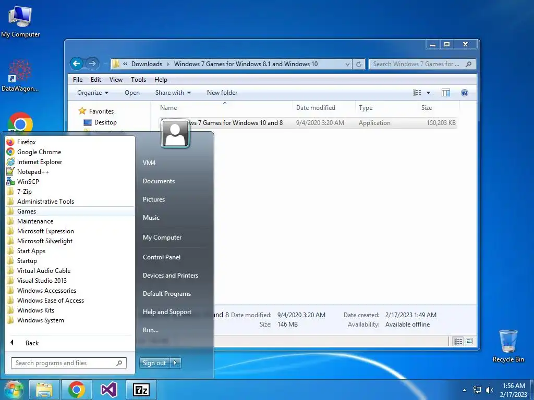Open Music from the Start menu

pos(151,217)
